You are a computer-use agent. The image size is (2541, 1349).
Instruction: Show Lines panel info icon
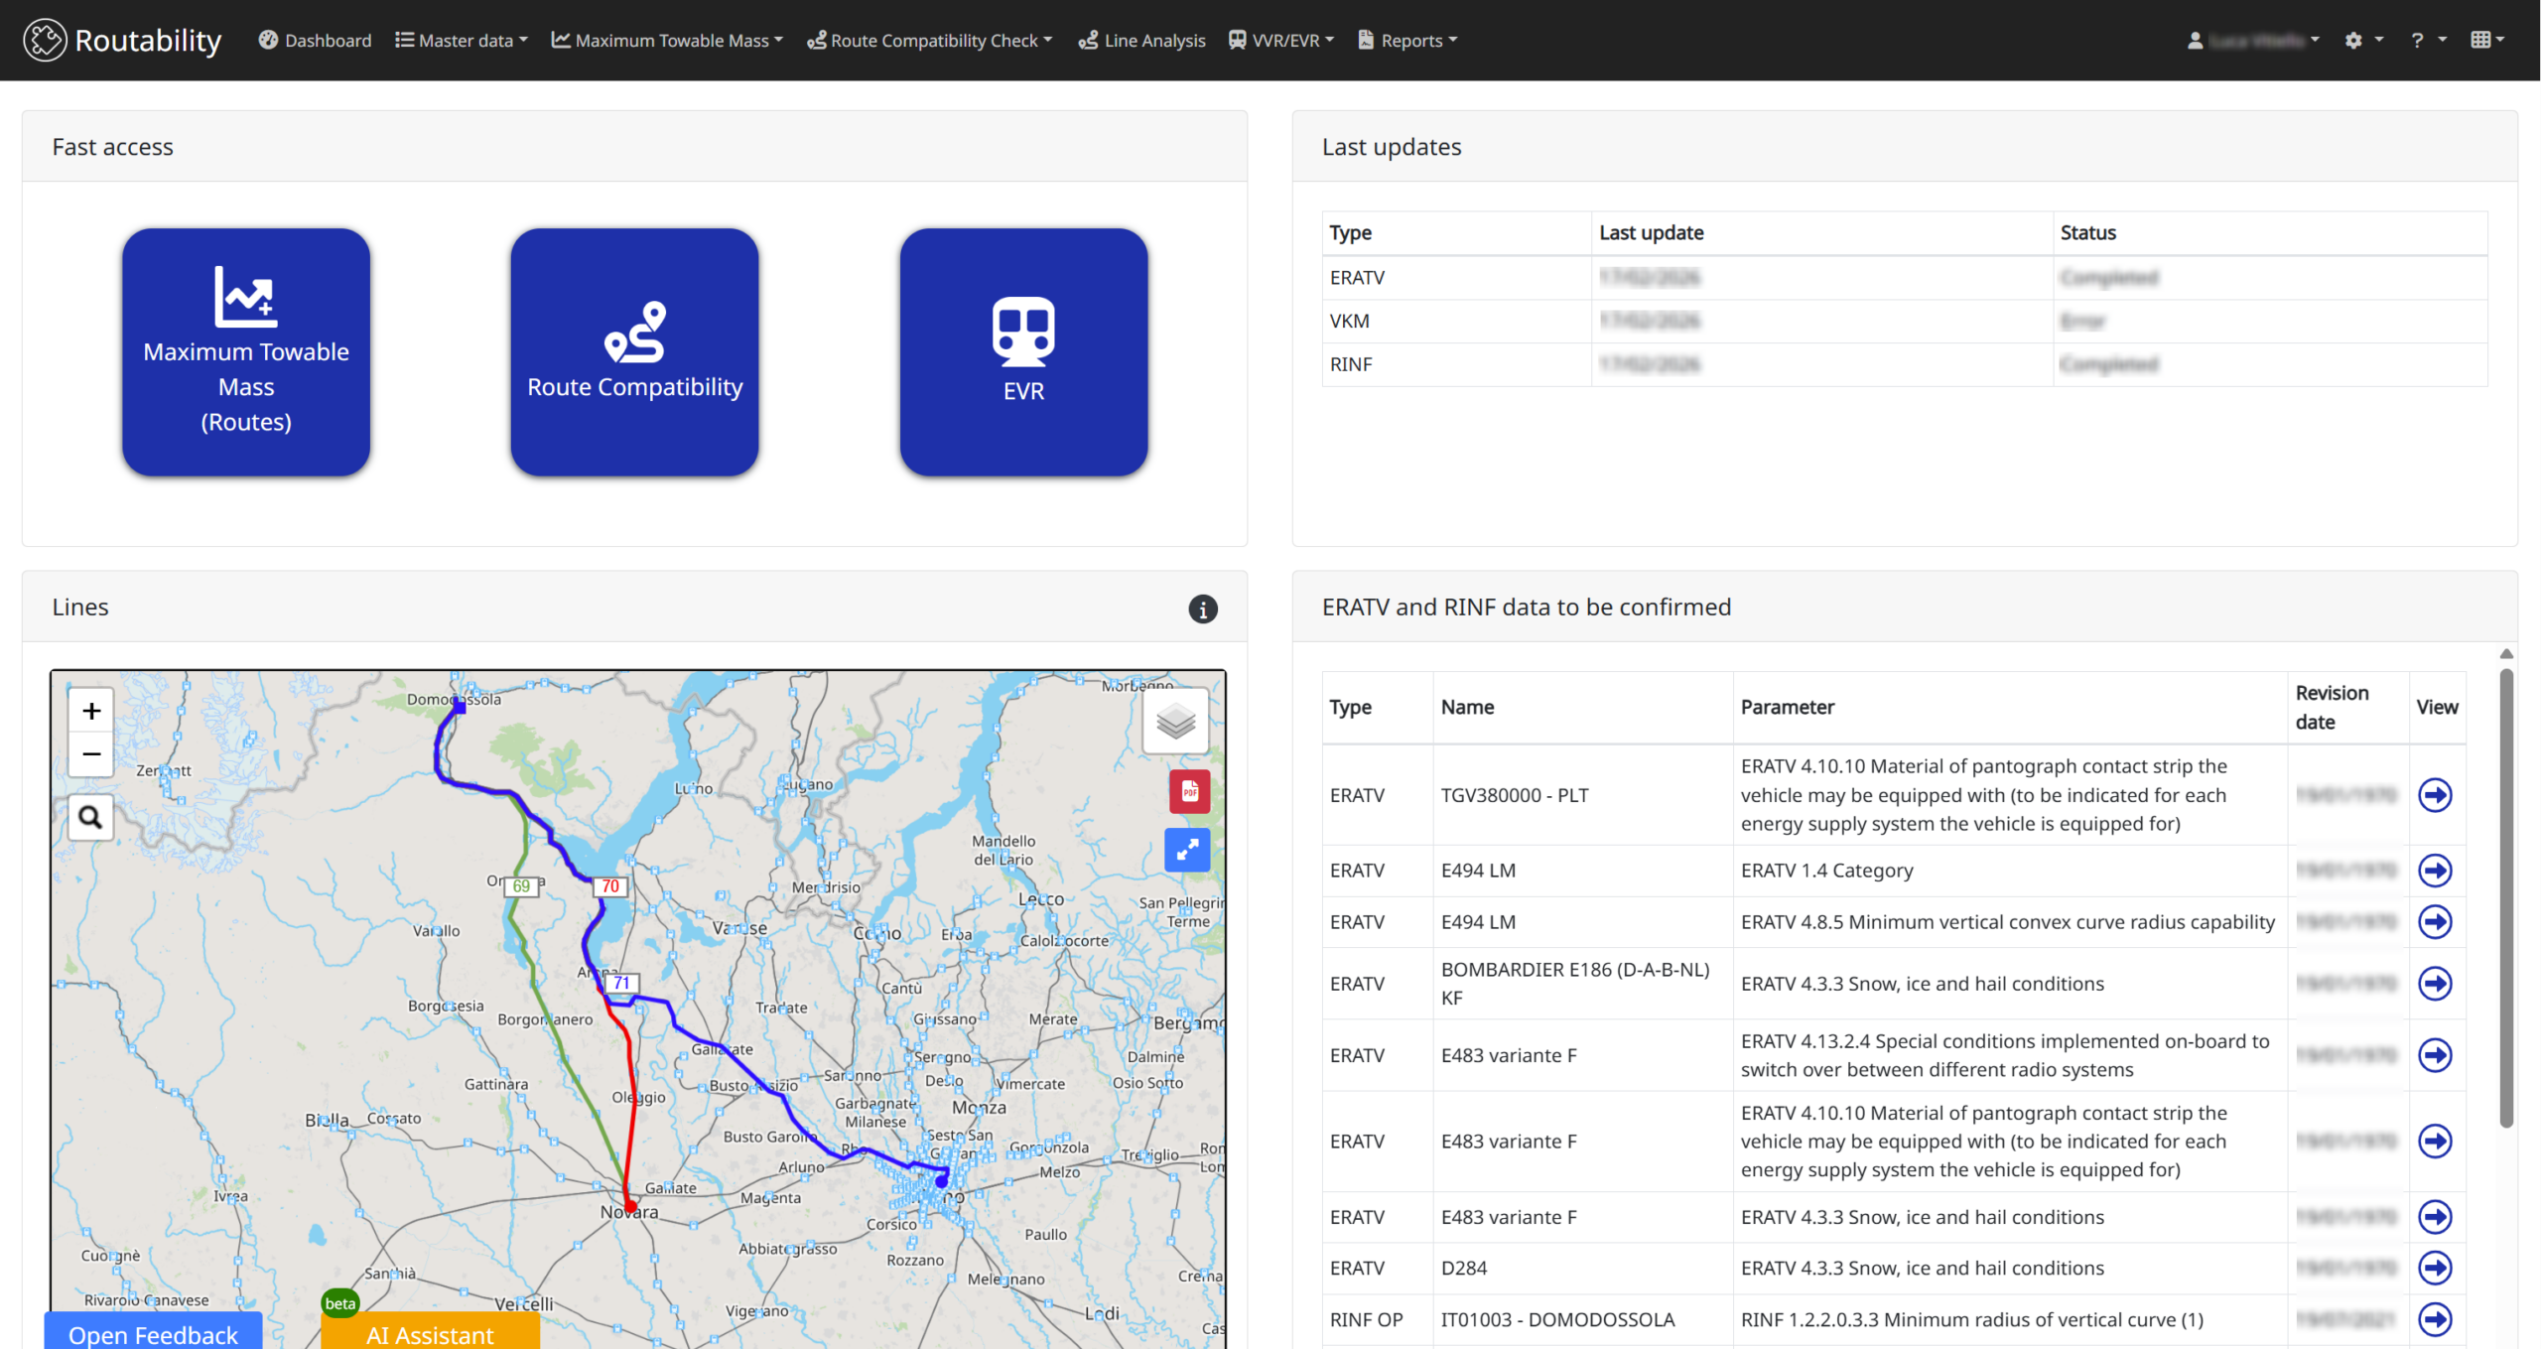pos(1203,608)
